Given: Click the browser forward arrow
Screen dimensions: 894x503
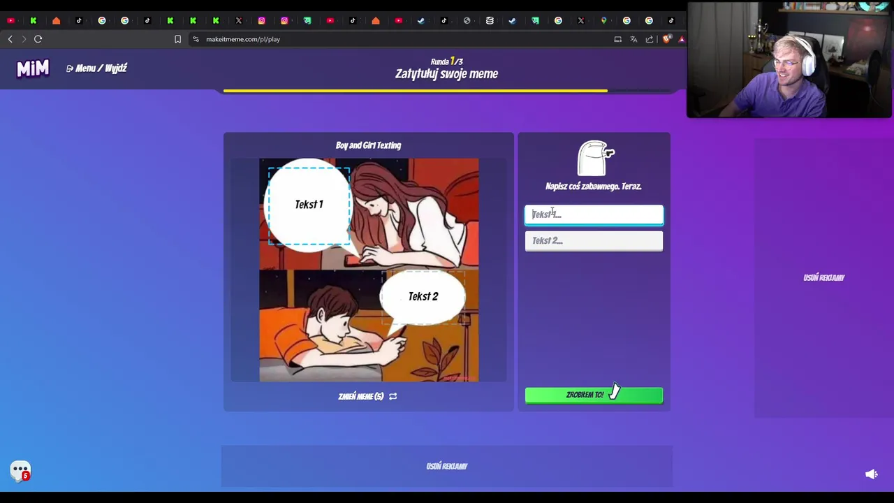Looking at the screenshot, I should pos(24,39).
